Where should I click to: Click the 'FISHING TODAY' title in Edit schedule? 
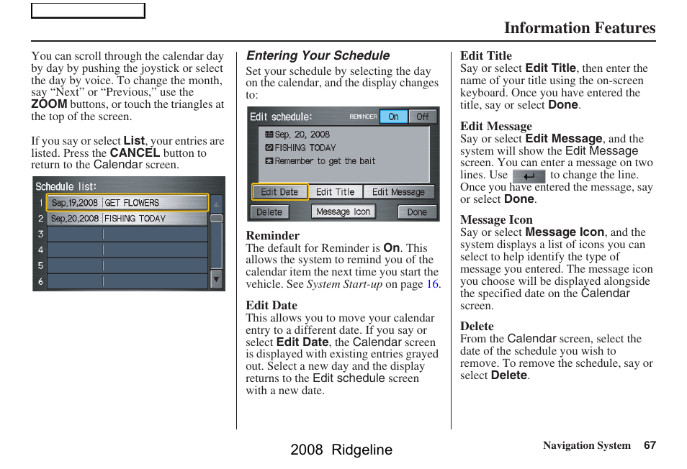coord(305,148)
